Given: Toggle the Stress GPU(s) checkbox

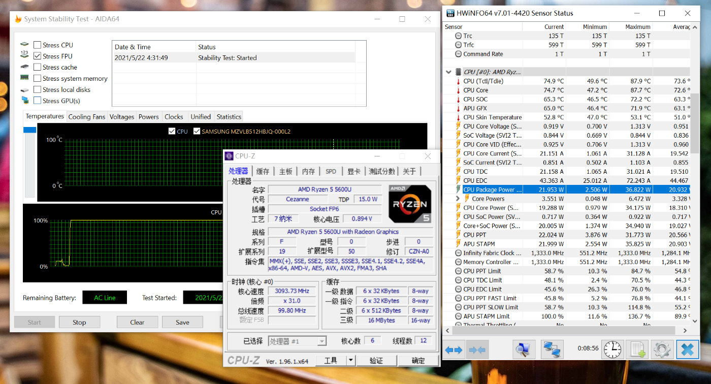Looking at the screenshot, I should (38, 101).
